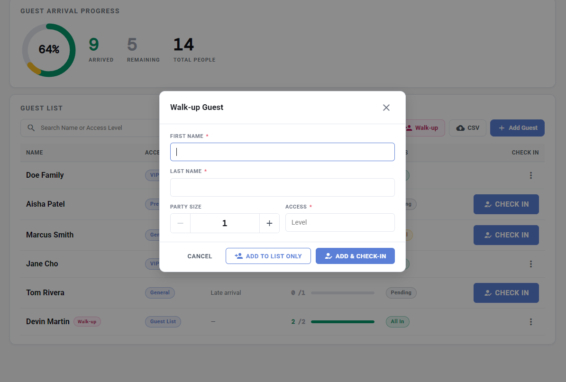
Task: Click the person icon on Add & Check-In
Action: (x=328, y=256)
